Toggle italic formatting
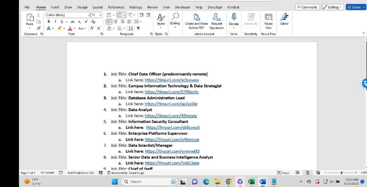 pyautogui.click(x=55, y=21)
